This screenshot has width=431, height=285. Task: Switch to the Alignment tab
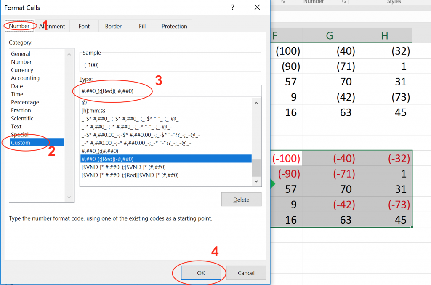(52, 26)
